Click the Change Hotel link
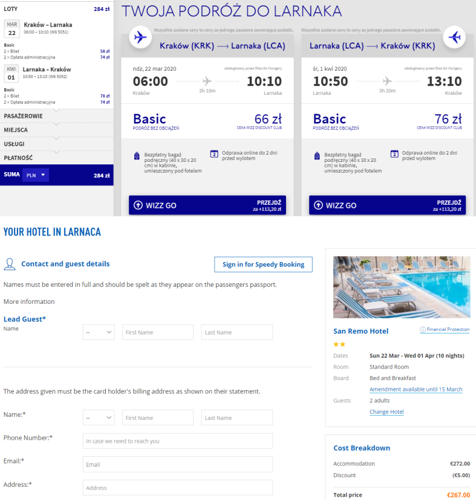Viewport: 476px width, 502px height. [x=386, y=412]
